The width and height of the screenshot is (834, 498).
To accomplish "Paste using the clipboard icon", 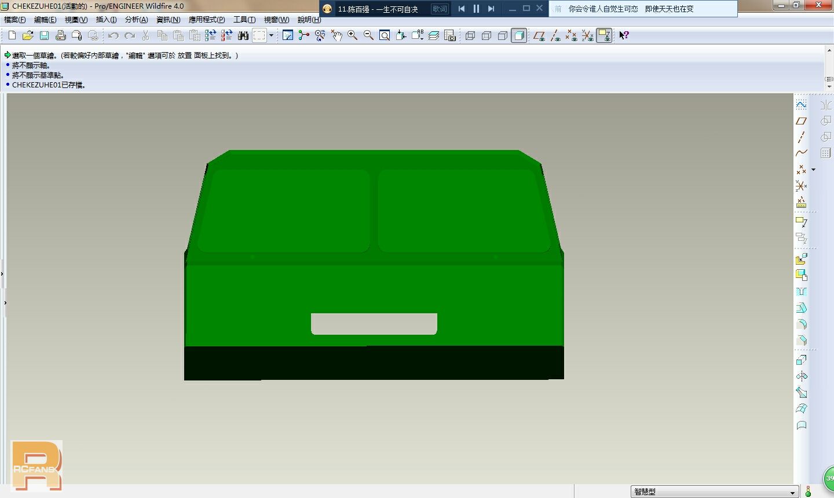I will tap(178, 36).
